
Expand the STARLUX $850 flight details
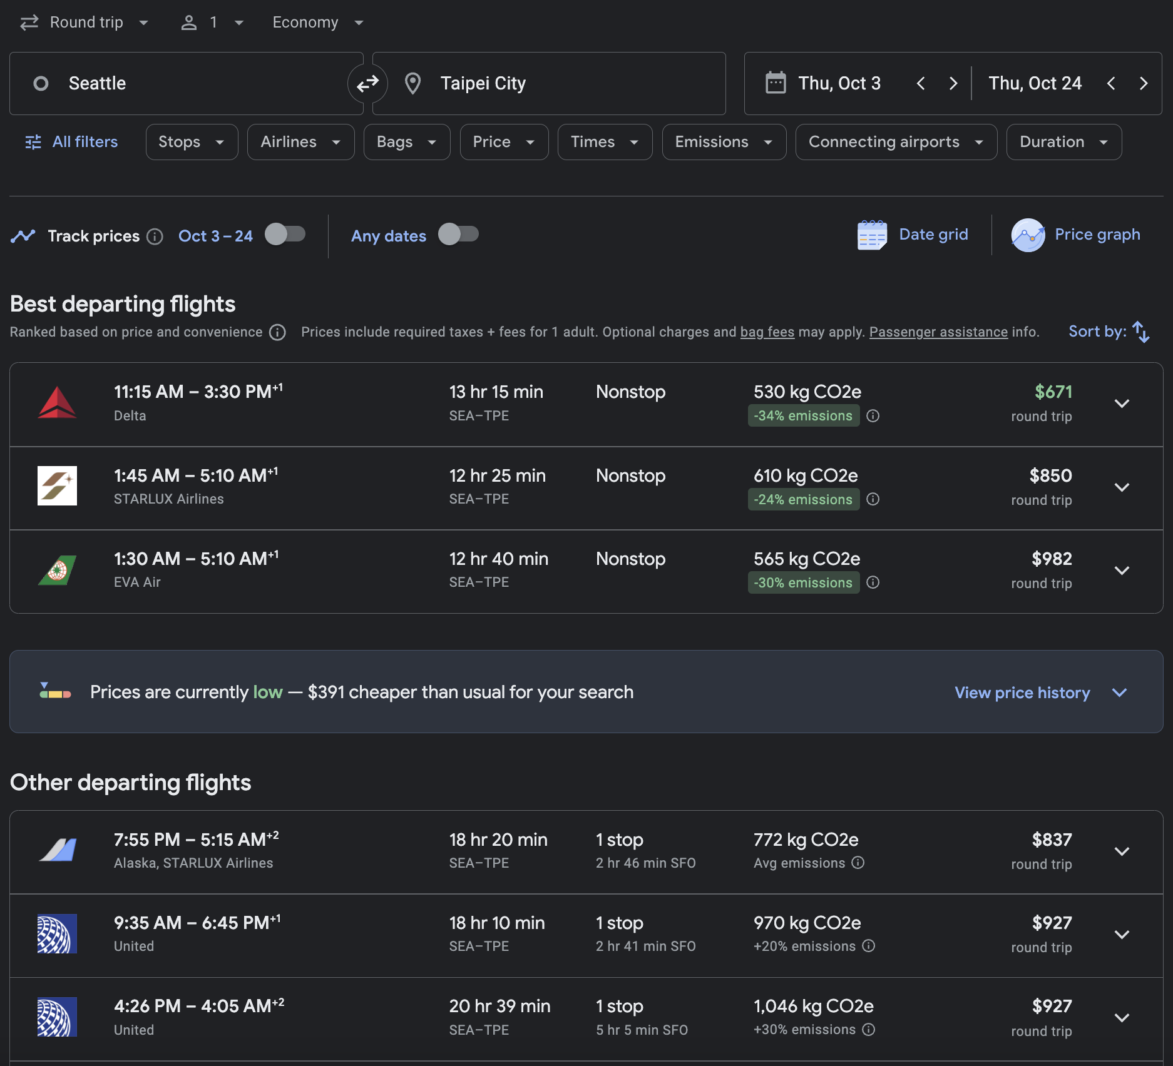click(1122, 487)
